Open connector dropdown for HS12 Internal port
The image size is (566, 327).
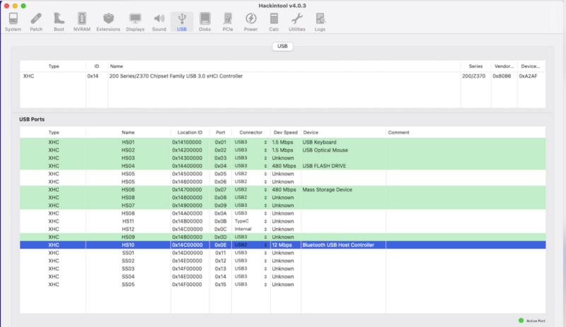coord(250,230)
